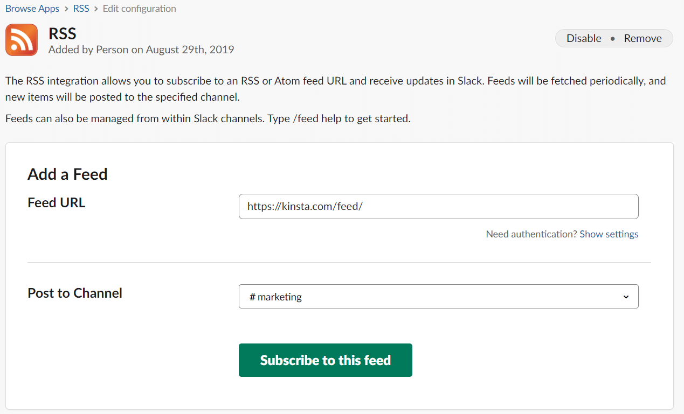Click the RSS app title heading
684x414 pixels.
click(x=63, y=33)
